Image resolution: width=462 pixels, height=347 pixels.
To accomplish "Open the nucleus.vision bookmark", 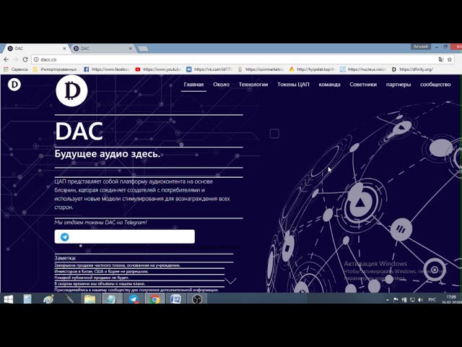I will tap(363, 69).
